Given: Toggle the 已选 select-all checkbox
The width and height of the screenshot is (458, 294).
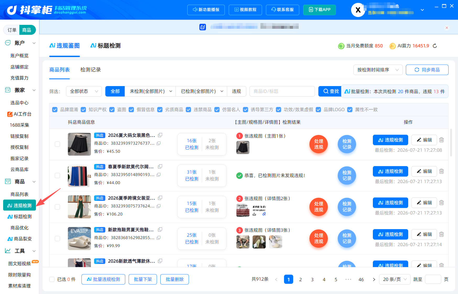Looking at the screenshot, I should [x=52, y=279].
